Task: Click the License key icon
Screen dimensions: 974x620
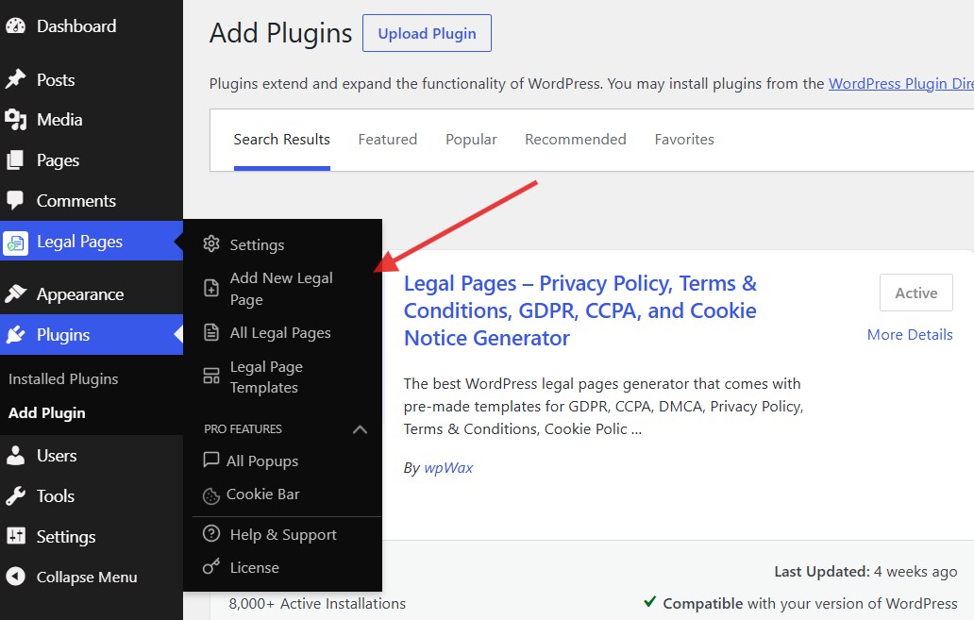Action: click(x=211, y=566)
